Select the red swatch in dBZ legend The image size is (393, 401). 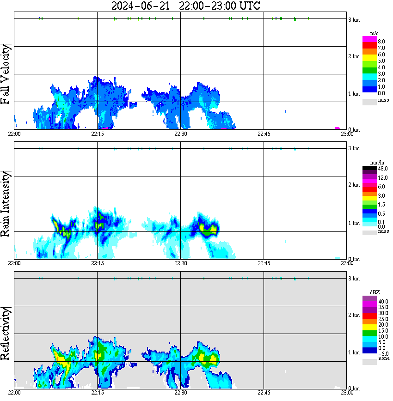(369, 316)
